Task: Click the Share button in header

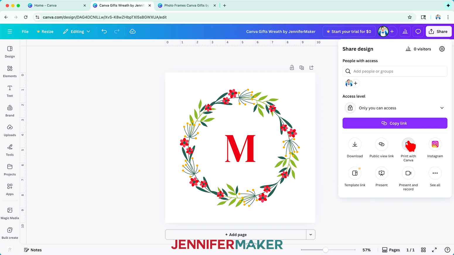Action: coord(438,31)
